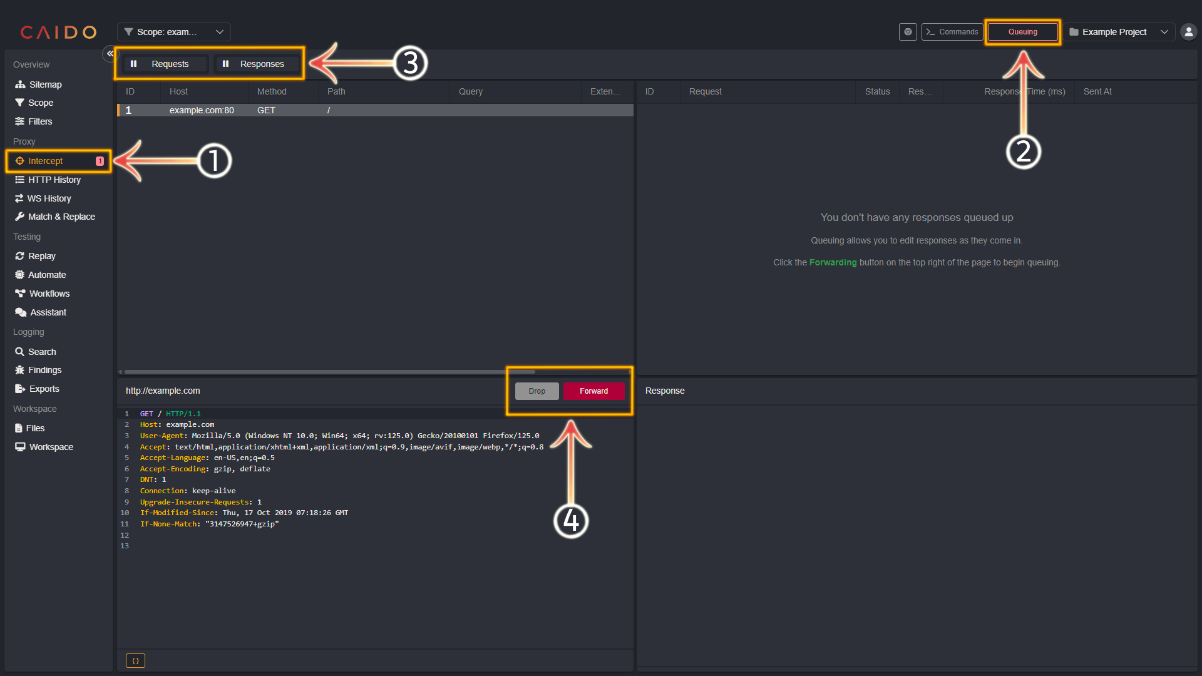Click the JSON formatter icon at bottom
Viewport: 1202px width, 676px height.
(x=135, y=660)
